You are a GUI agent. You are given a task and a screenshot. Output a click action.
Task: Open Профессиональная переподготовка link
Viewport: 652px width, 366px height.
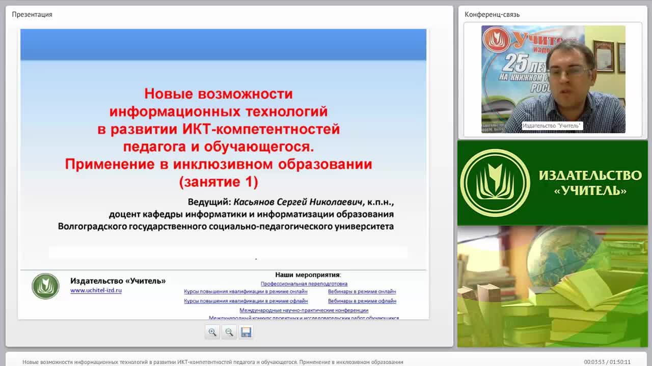pos(304,284)
